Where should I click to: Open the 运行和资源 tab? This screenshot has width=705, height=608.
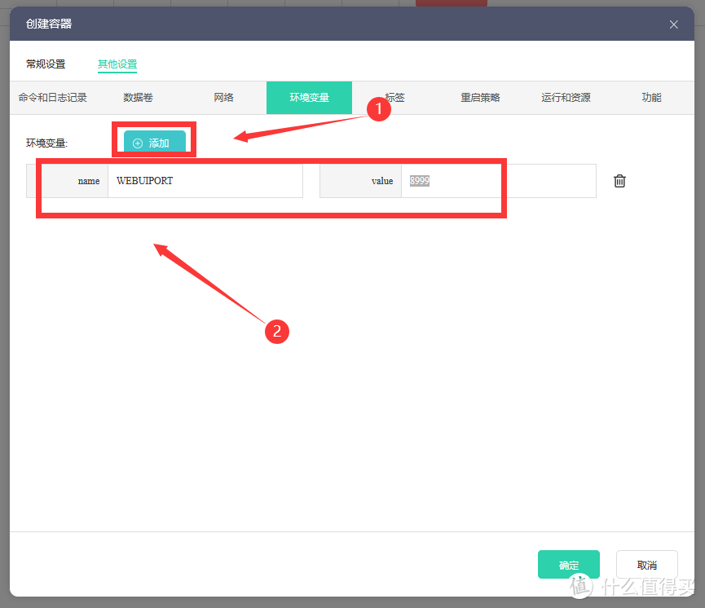click(x=566, y=98)
